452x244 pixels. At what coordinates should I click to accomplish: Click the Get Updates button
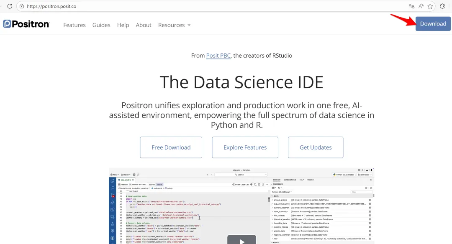(x=316, y=147)
